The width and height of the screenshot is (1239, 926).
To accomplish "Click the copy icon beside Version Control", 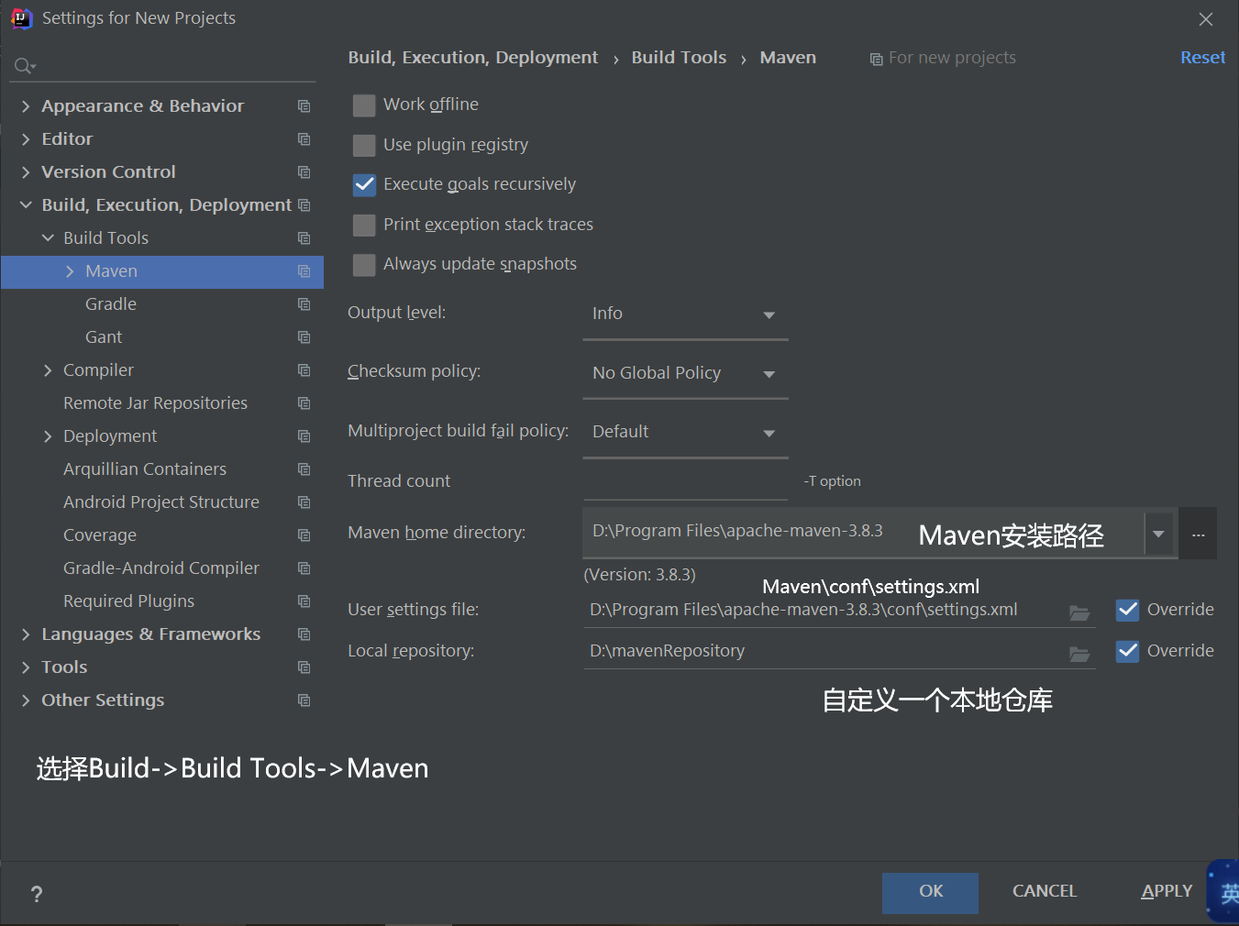I will tap(304, 172).
